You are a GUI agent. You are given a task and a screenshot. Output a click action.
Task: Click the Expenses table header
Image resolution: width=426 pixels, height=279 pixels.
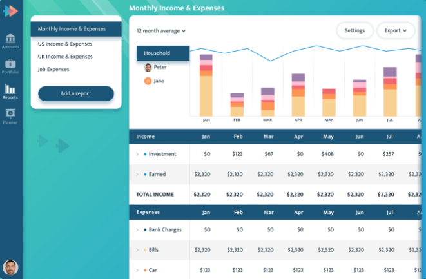pyautogui.click(x=148, y=212)
